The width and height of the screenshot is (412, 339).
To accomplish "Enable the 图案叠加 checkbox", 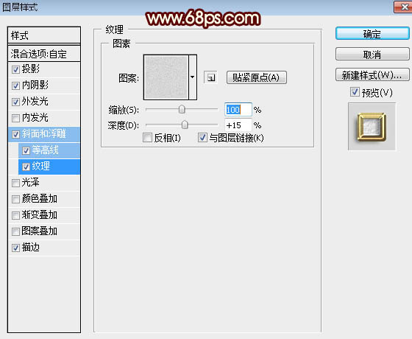I will (x=15, y=231).
